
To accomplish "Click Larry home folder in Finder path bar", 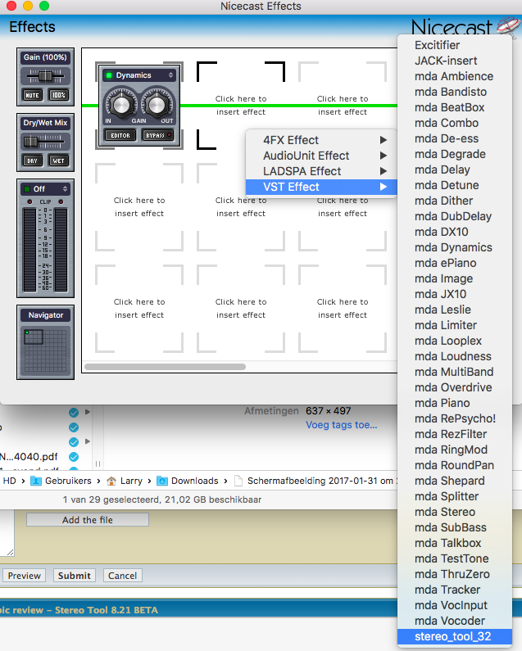I will coord(125,481).
